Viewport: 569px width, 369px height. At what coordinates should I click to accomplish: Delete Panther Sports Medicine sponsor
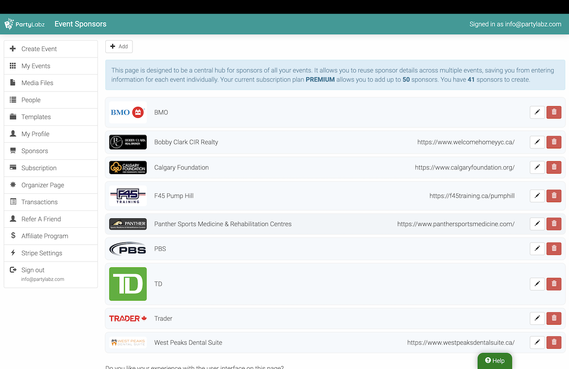554,224
